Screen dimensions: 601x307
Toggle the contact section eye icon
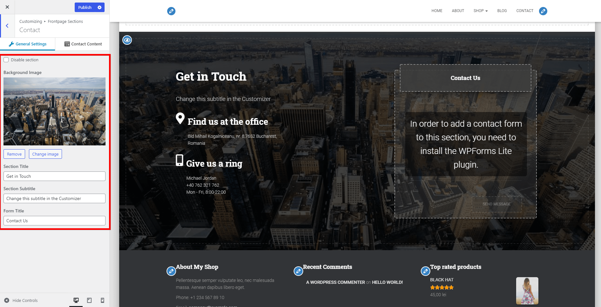[127, 40]
